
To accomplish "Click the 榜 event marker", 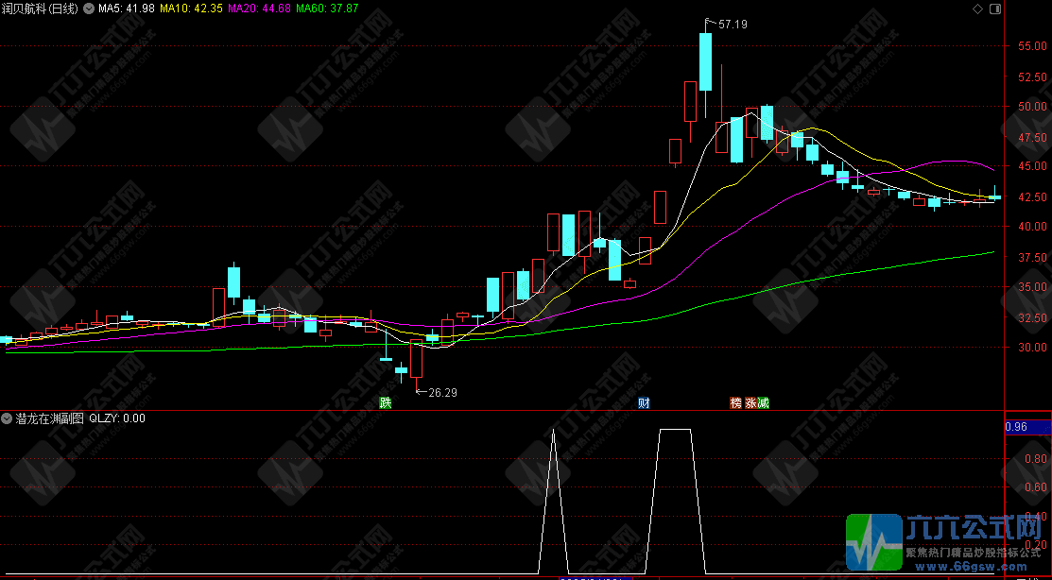I will (735, 403).
